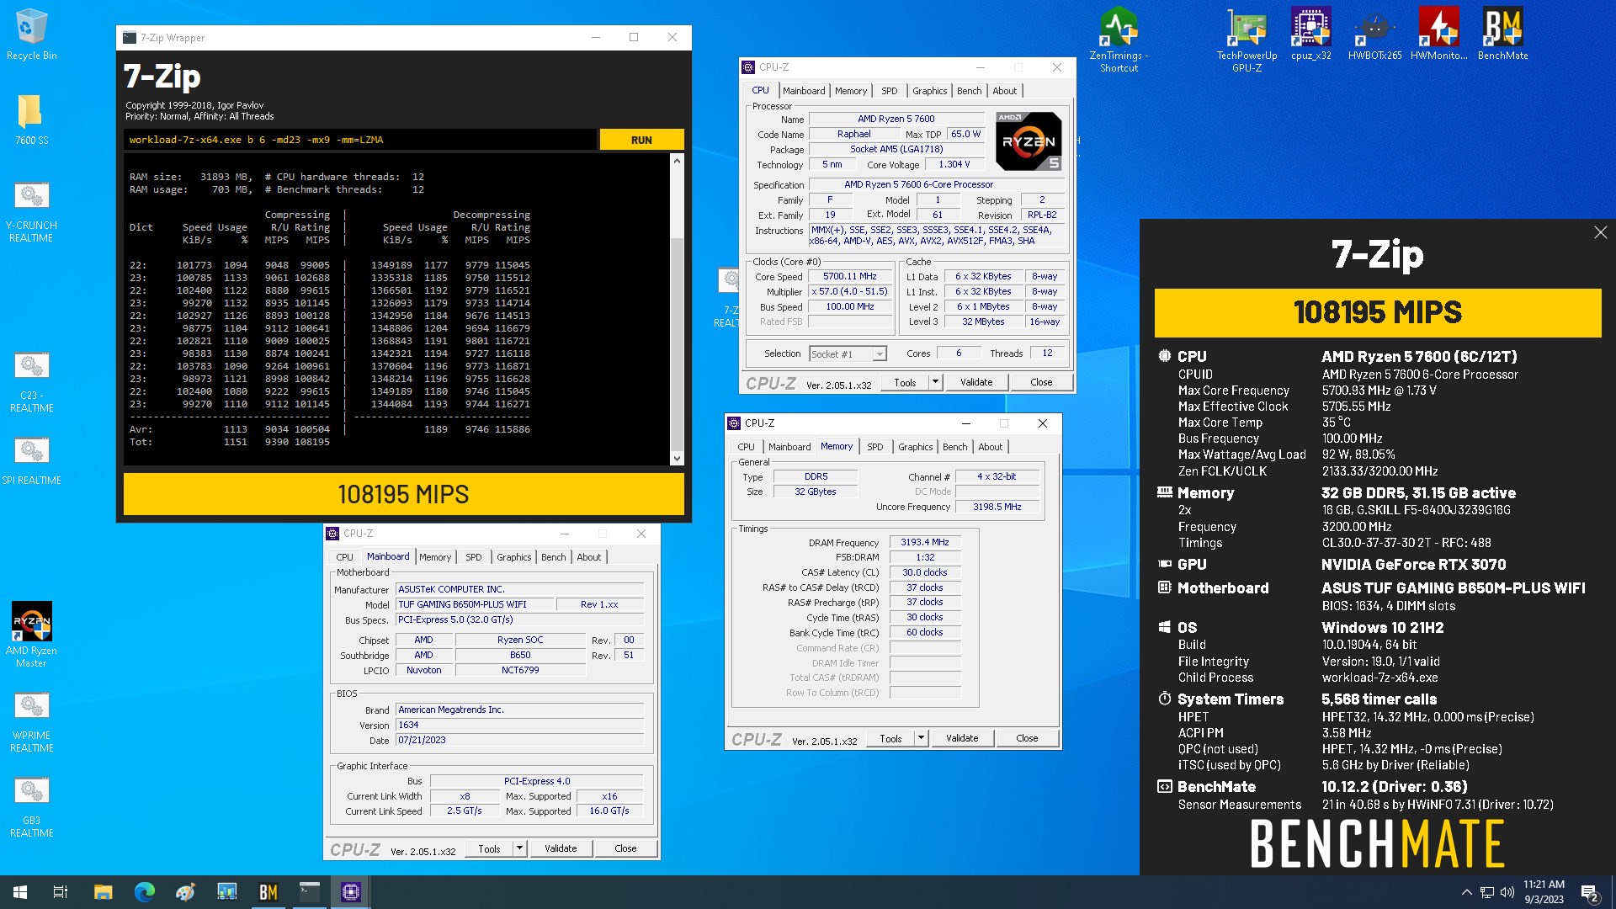The image size is (1616, 909).
Task: Click Close button in top CPU-Z window
Action: [x=1041, y=382]
